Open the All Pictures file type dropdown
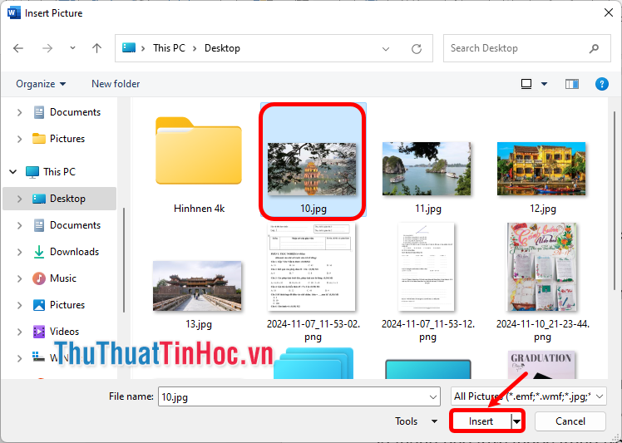Image resolution: width=622 pixels, height=443 pixels. [x=528, y=396]
